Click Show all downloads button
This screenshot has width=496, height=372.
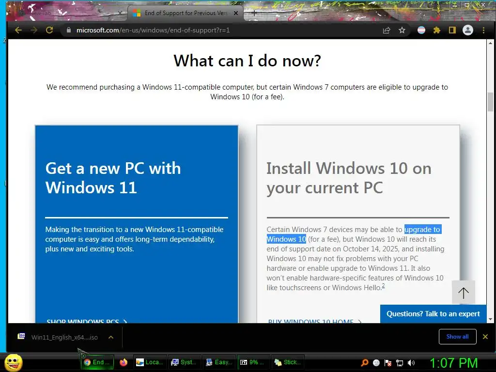point(457,337)
